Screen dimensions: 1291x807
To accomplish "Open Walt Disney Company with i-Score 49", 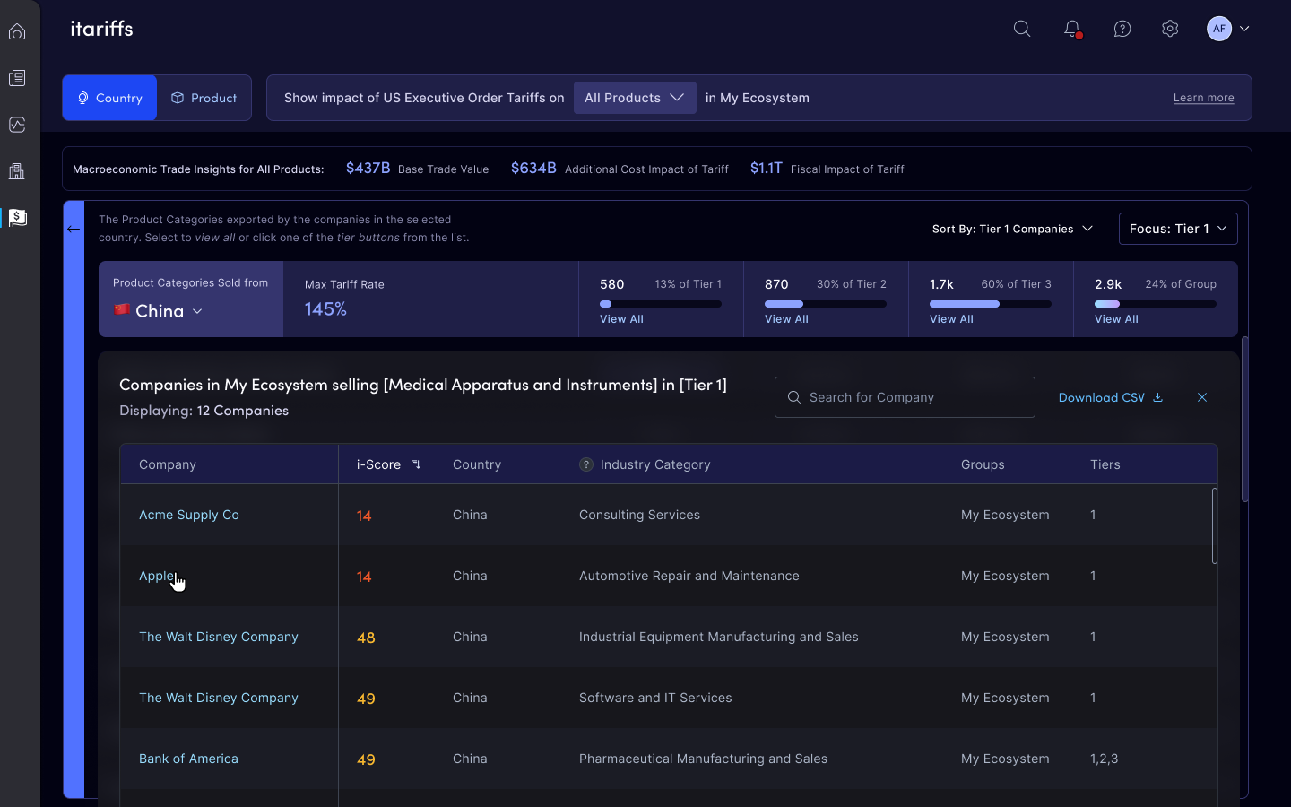I will point(219,698).
